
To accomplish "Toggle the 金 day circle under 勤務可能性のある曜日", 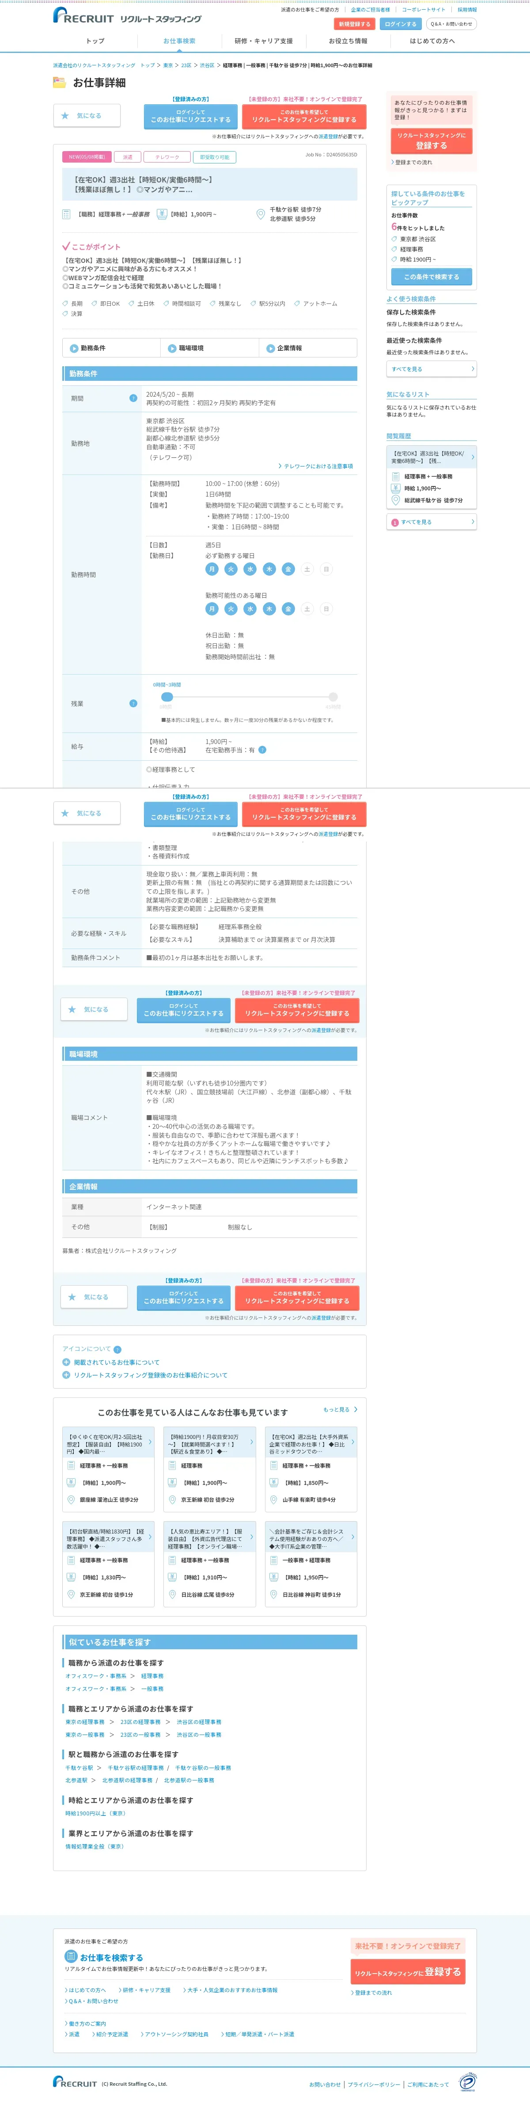I will pos(288,608).
